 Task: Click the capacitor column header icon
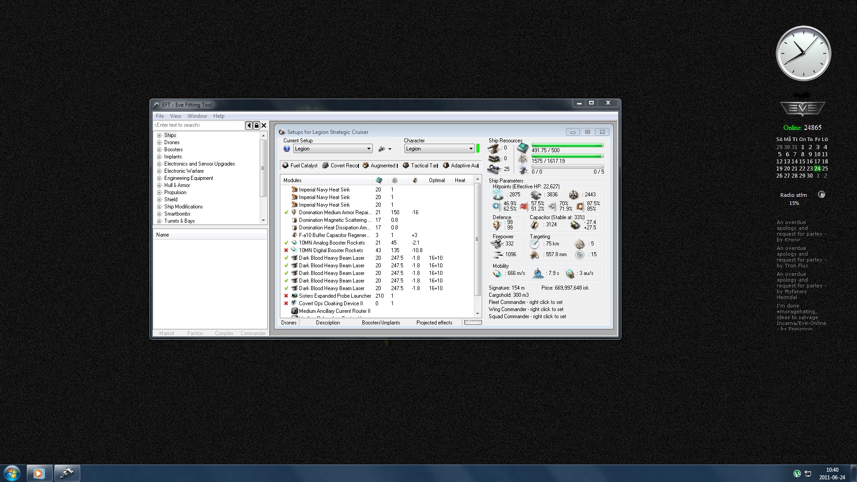point(415,180)
